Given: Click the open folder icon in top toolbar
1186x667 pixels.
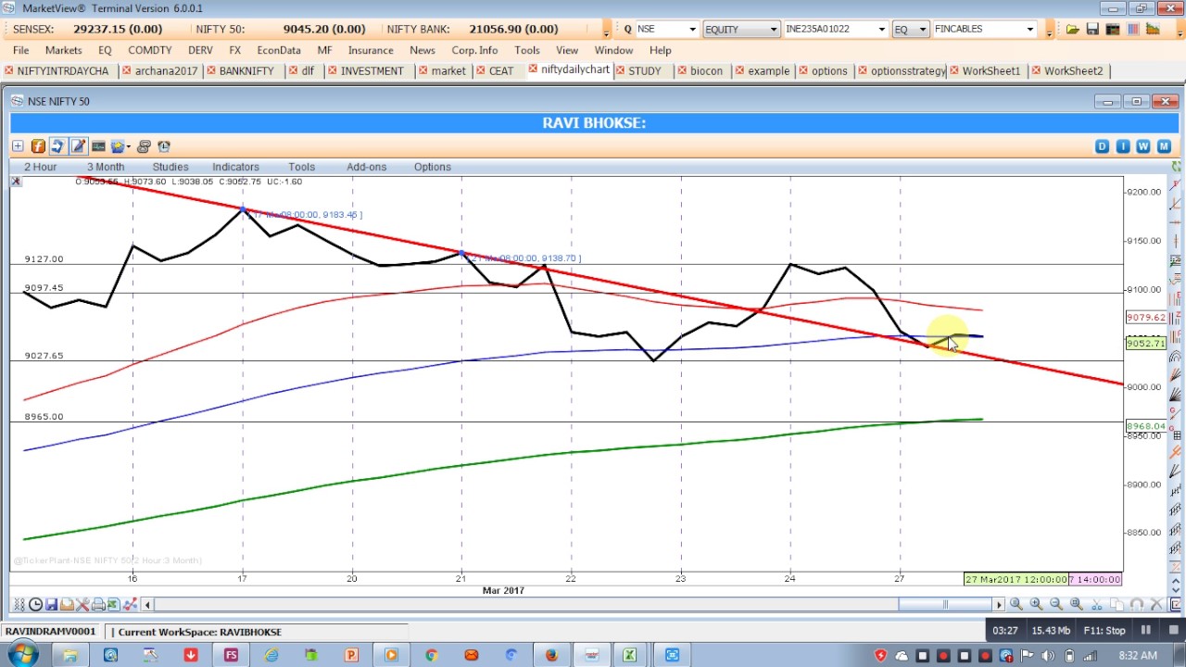Looking at the screenshot, I should (1072, 29).
